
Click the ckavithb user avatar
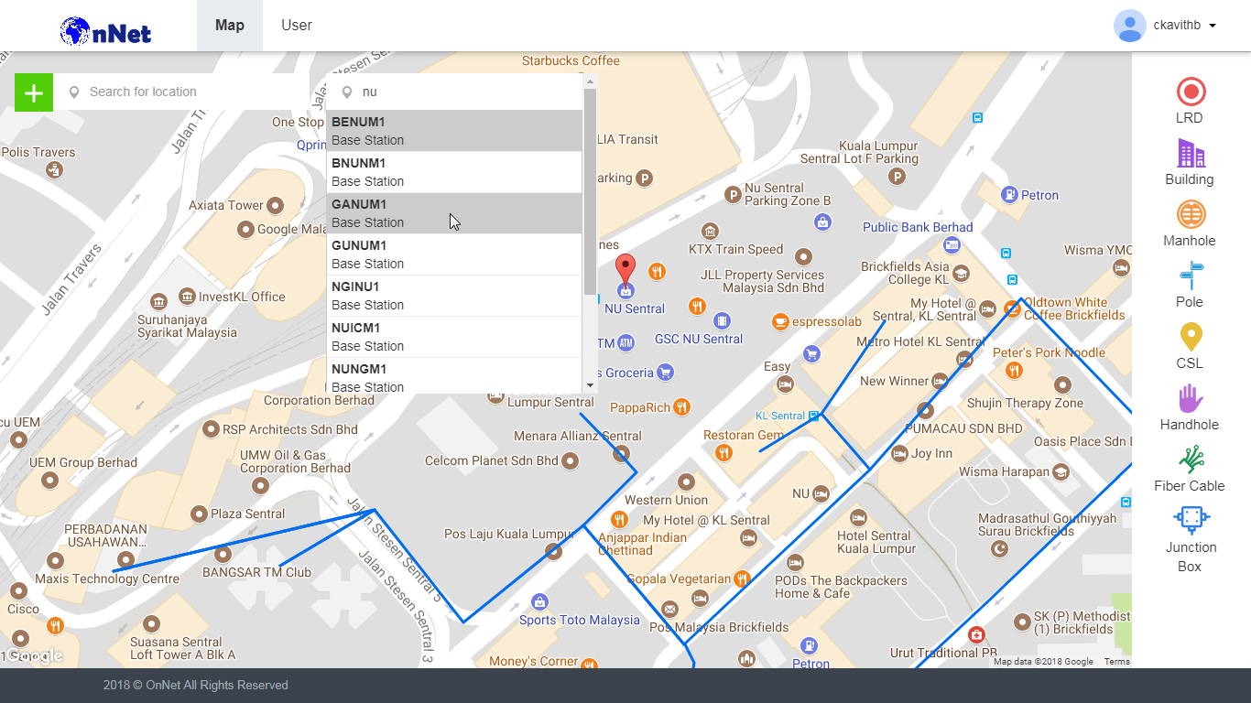(x=1130, y=26)
